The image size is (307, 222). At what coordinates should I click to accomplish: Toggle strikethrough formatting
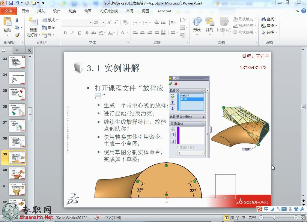pos(94,33)
